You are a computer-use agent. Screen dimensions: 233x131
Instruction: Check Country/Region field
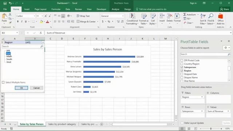[182, 64]
